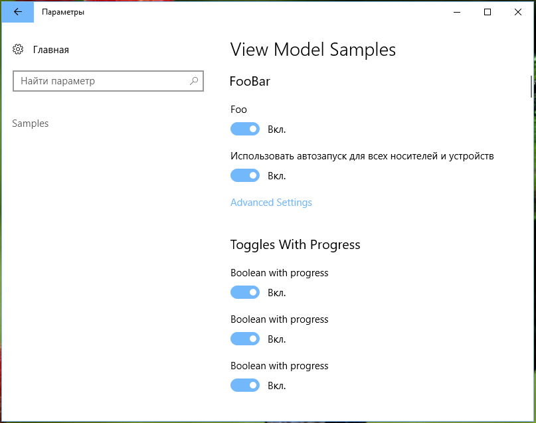Open the Главная home page
Image resolution: width=536 pixels, height=423 pixels.
tap(51, 50)
